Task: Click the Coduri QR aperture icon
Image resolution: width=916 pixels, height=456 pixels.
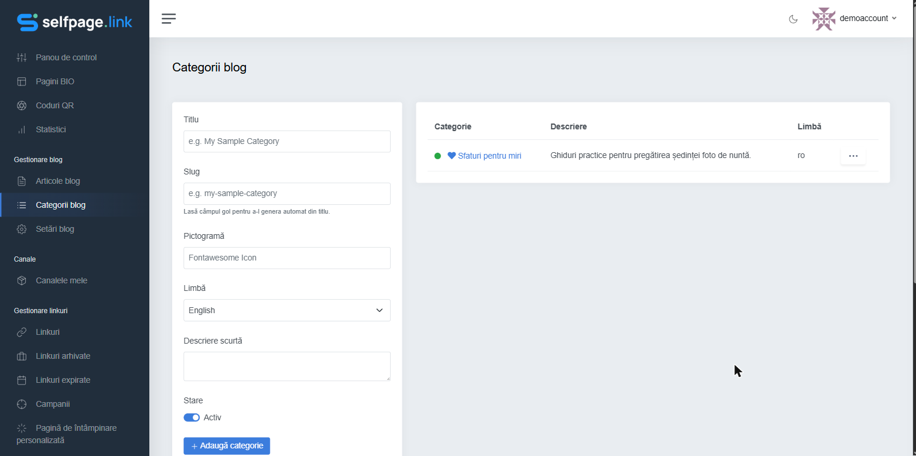Action: (x=22, y=105)
